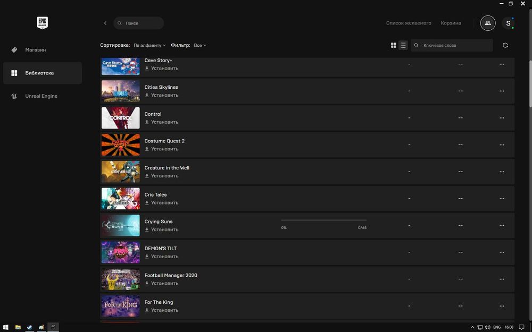Install Control via Установить
532x332 pixels.
pos(162,122)
